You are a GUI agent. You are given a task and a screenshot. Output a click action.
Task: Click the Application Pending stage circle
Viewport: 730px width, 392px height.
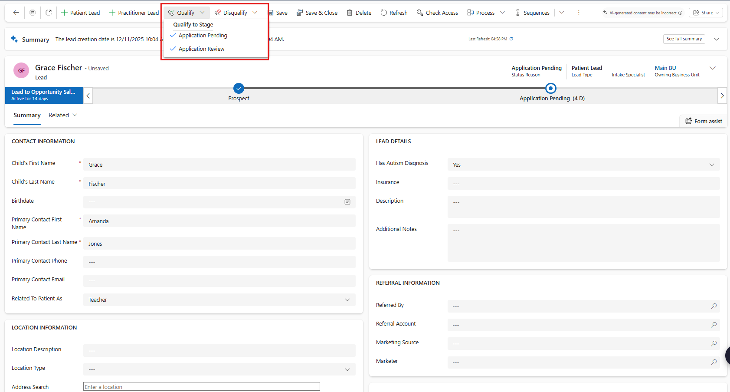point(550,89)
